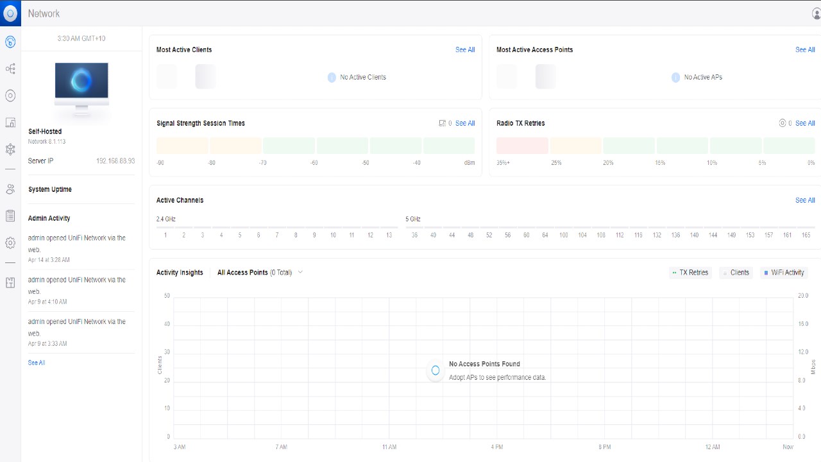Viewport: 821px width, 462px height.
Task: Select 2.4 GHz channel 6
Action: pyautogui.click(x=258, y=235)
